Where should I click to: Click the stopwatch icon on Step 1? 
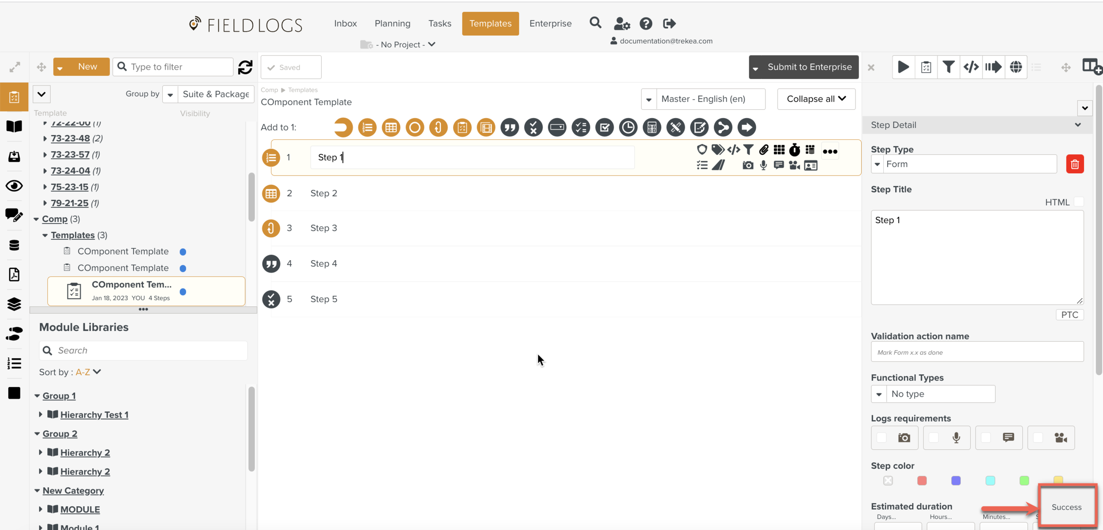pos(795,150)
